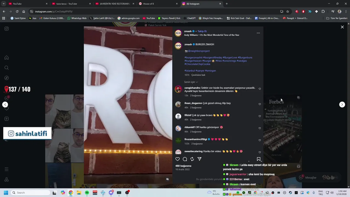Open browser home page button
This screenshot has height=197, width=350.
24,11
